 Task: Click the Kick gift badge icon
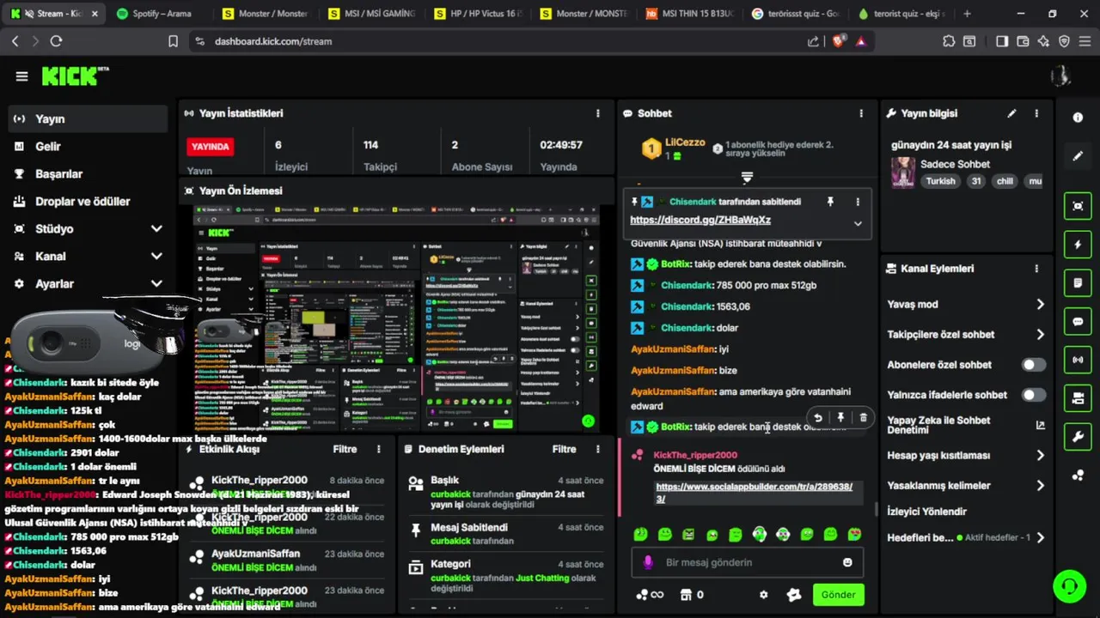click(794, 595)
